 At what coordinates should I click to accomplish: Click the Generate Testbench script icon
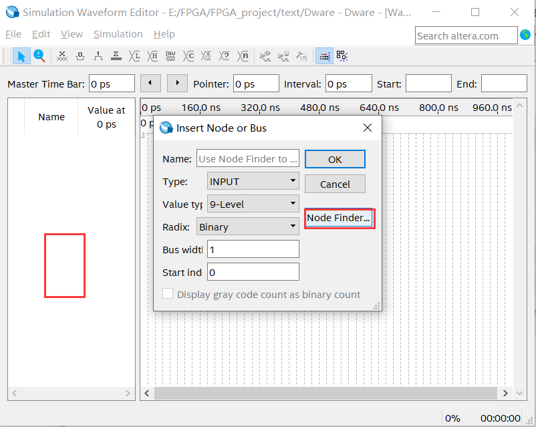(301, 56)
